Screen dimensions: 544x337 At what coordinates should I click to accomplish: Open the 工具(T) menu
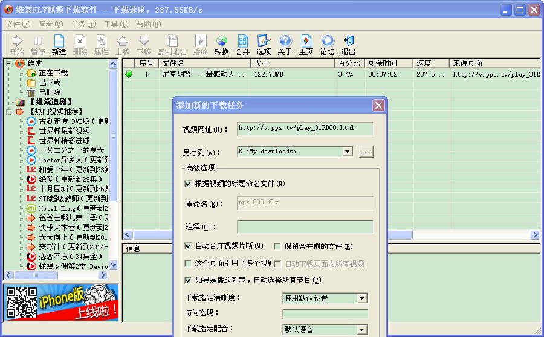[x=116, y=24]
